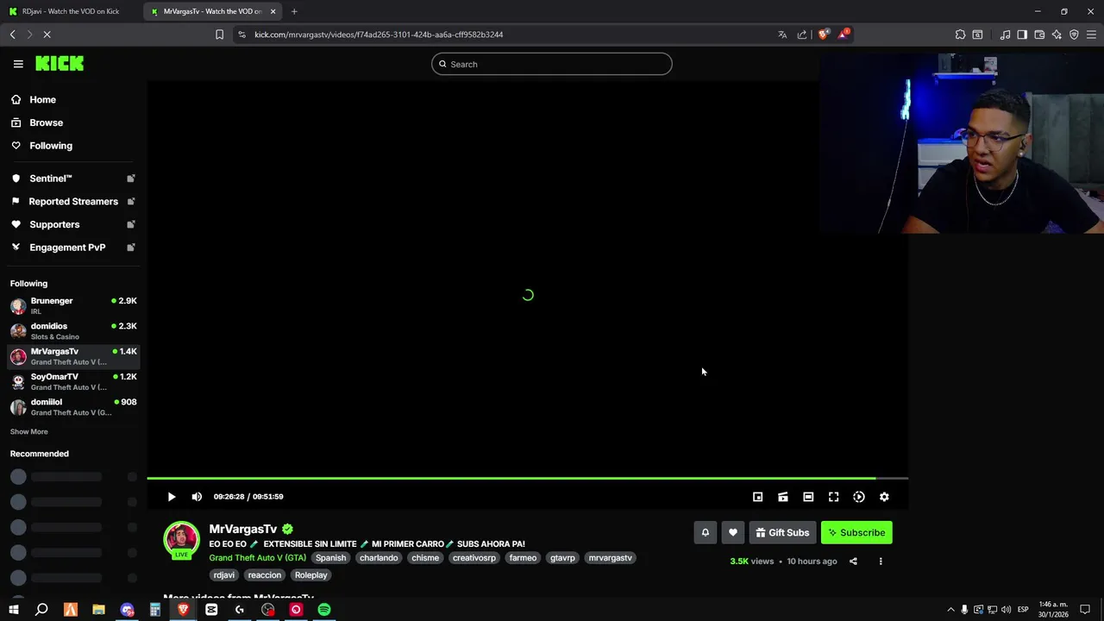Switch to theater mode
The height and width of the screenshot is (621, 1104).
coord(808,497)
